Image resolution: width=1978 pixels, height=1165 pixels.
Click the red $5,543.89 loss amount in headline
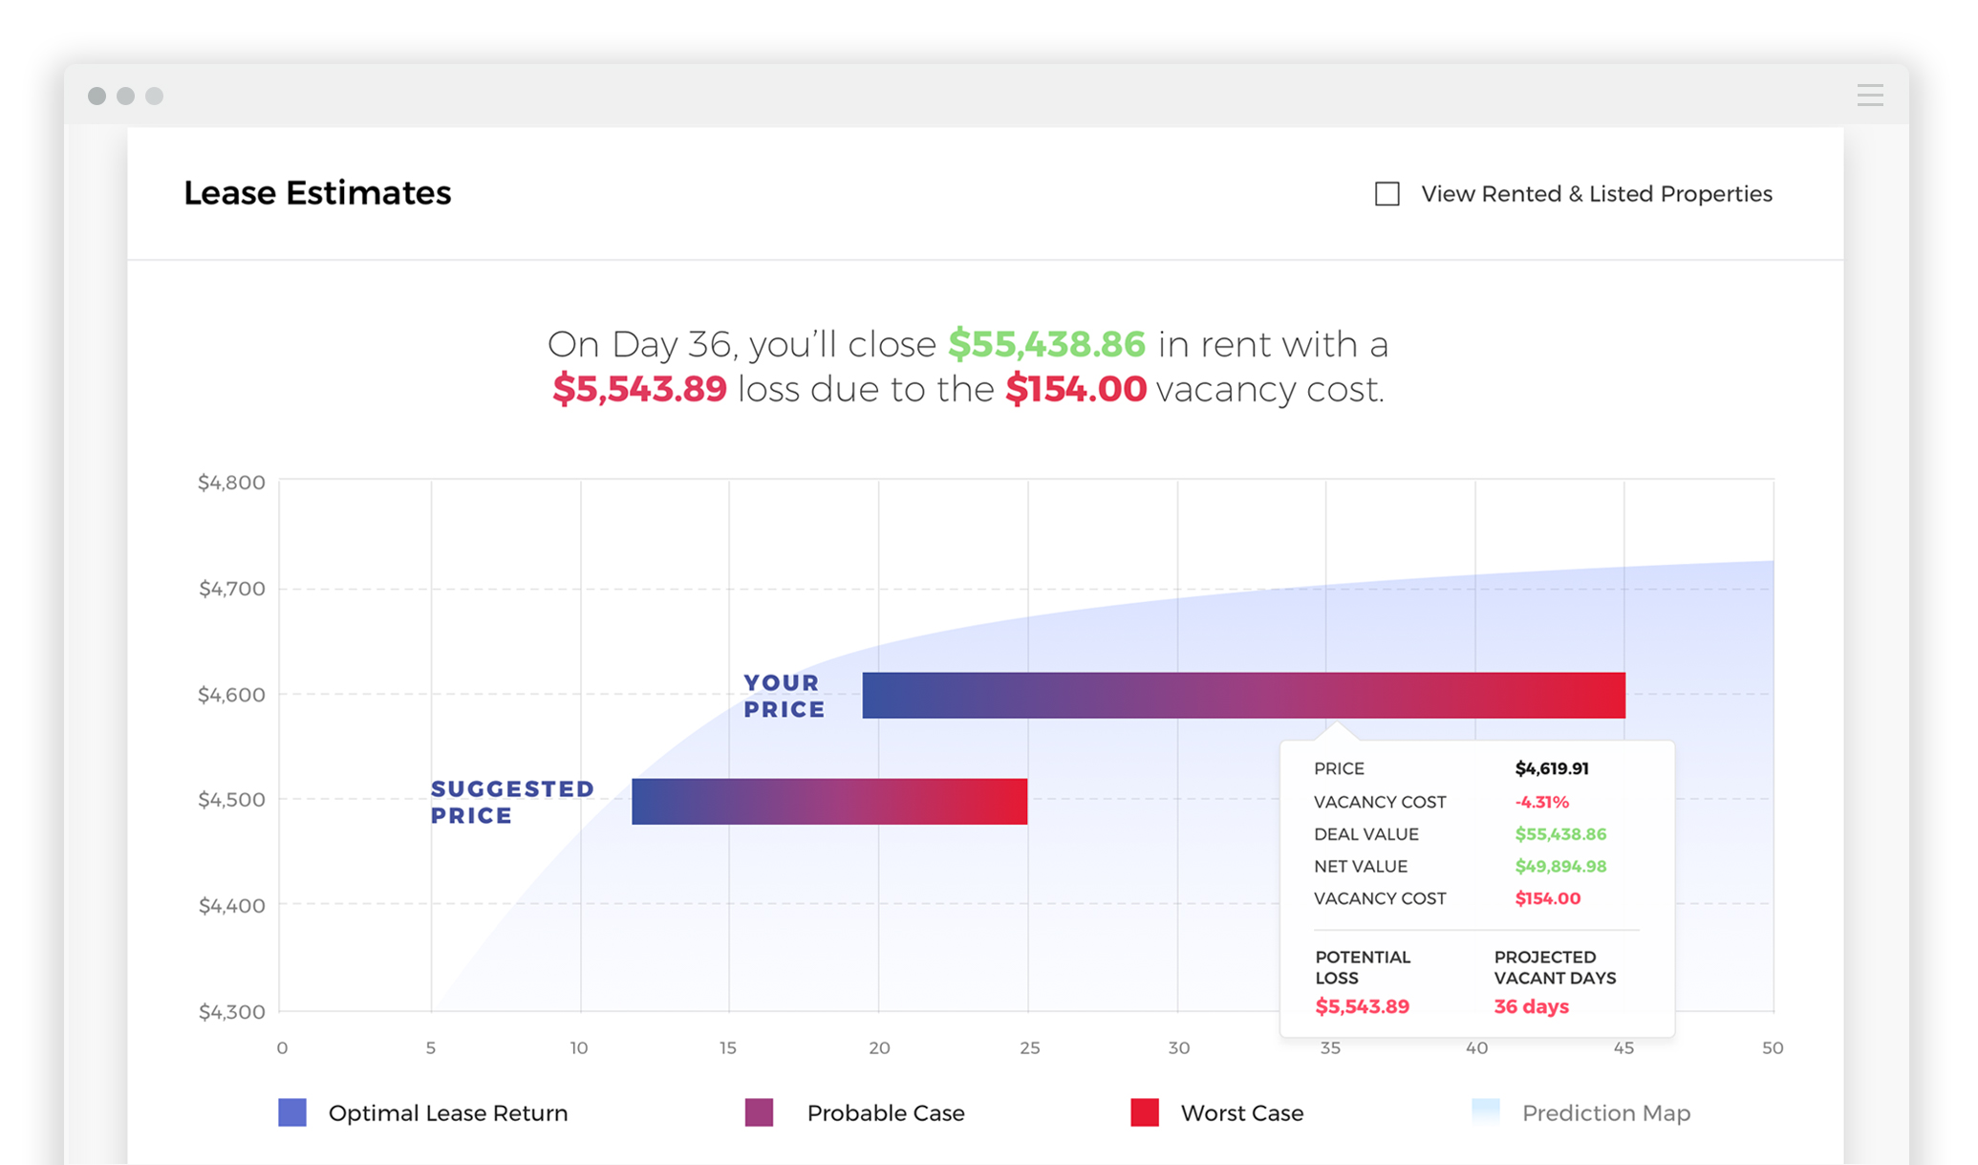[639, 389]
